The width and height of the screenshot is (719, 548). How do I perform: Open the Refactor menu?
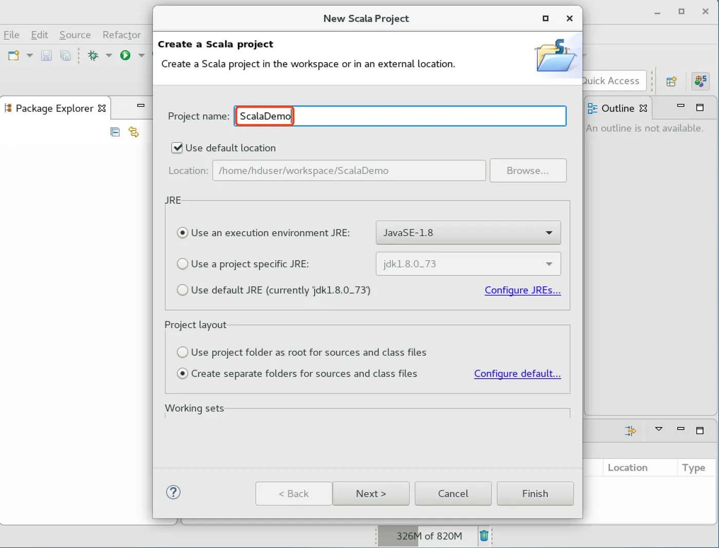pos(122,35)
